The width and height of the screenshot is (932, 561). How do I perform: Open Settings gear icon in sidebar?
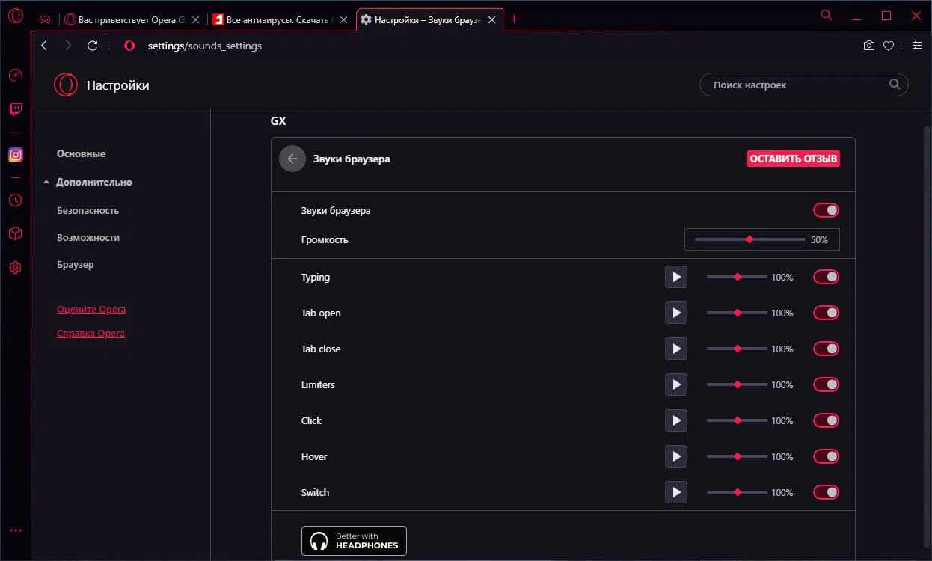tap(15, 268)
